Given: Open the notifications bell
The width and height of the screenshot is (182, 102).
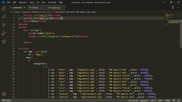Looking at the screenshot, I should pyautogui.click(x=179, y=100).
